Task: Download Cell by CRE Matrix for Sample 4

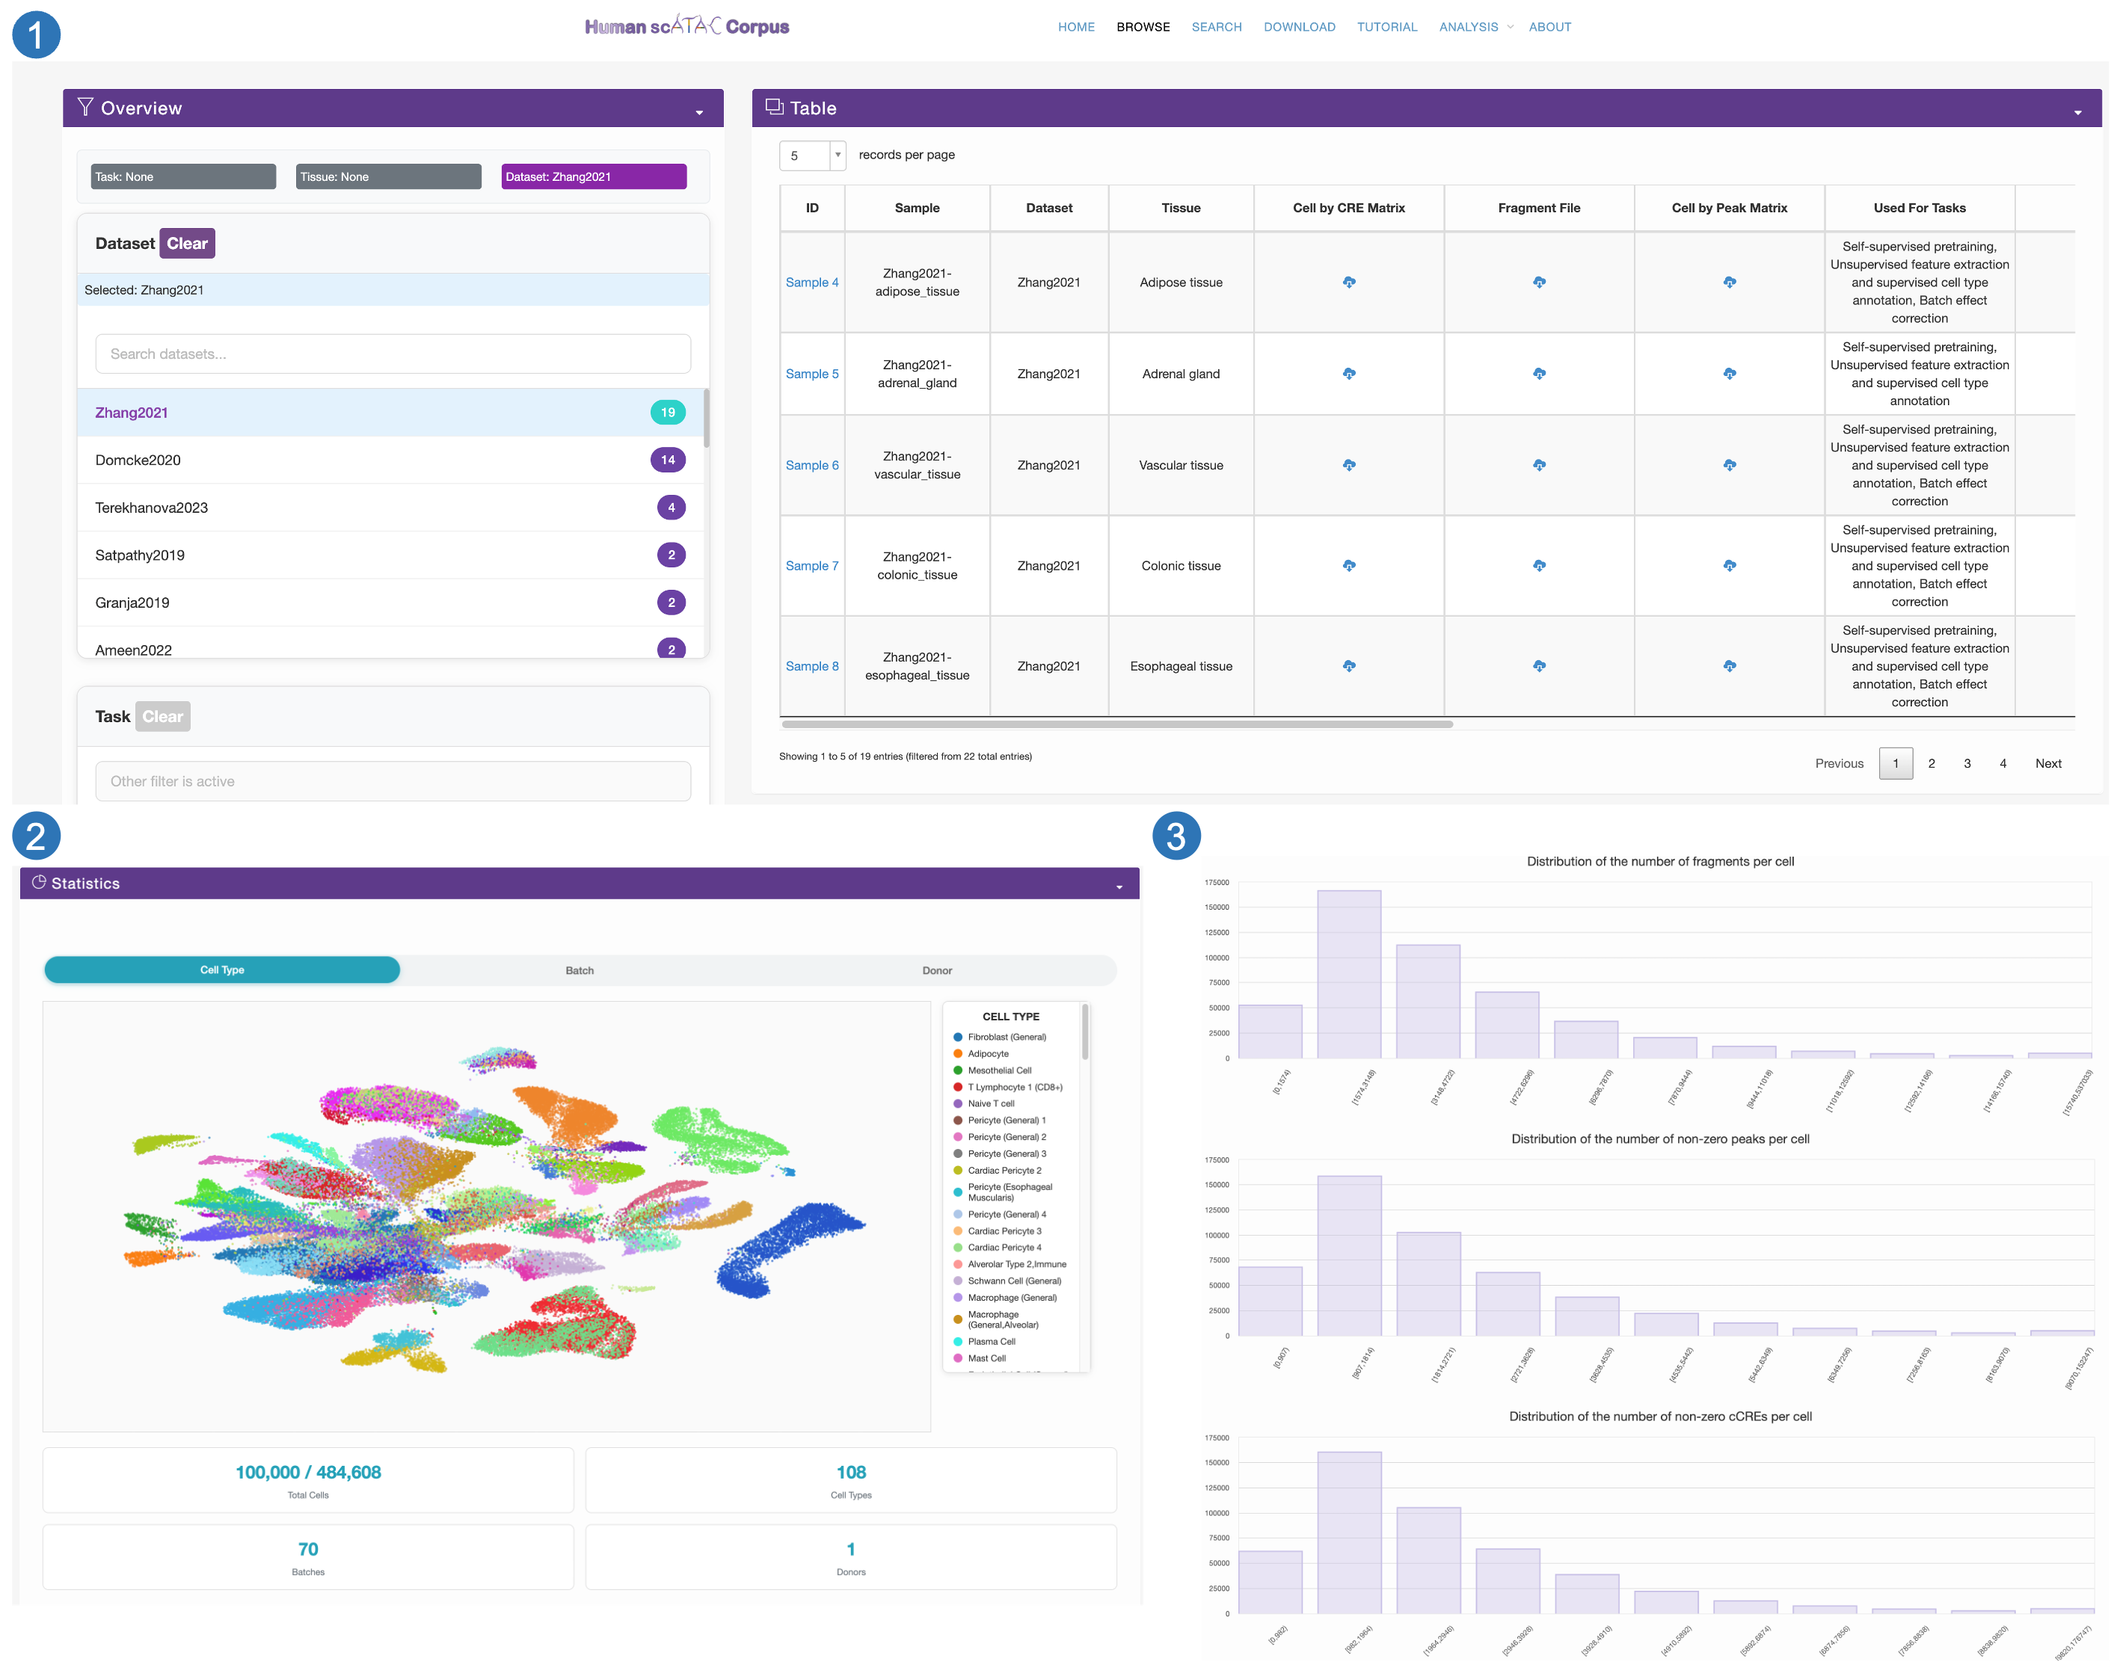Action: (1348, 282)
